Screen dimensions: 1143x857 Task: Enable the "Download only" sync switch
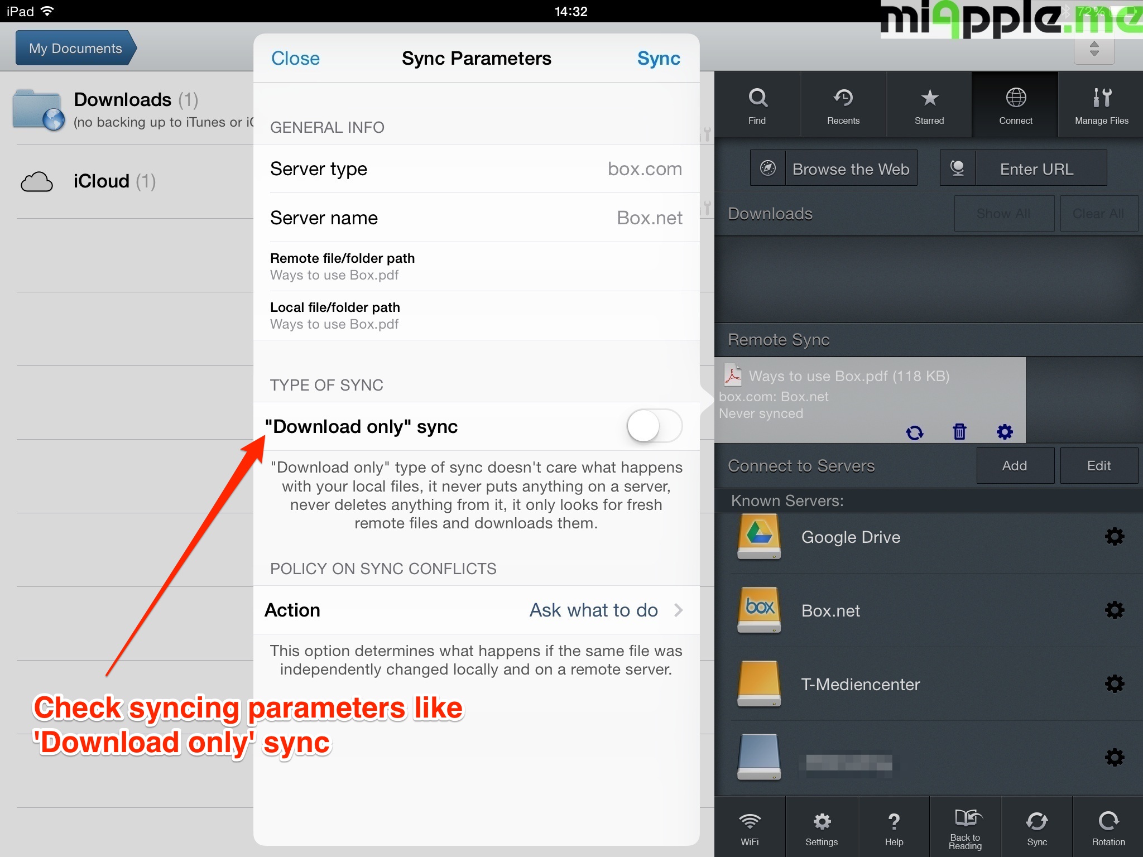click(x=654, y=426)
